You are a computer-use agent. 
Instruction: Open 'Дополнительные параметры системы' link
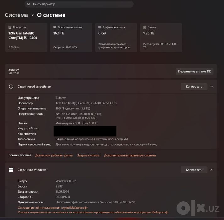pyautogui.click(x=130, y=155)
